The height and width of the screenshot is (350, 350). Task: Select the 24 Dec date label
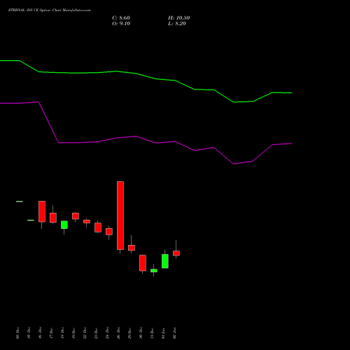[107, 333]
